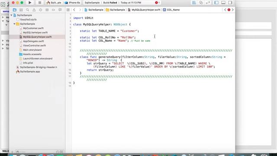Show the Breakpoint navigator

point(53,10)
